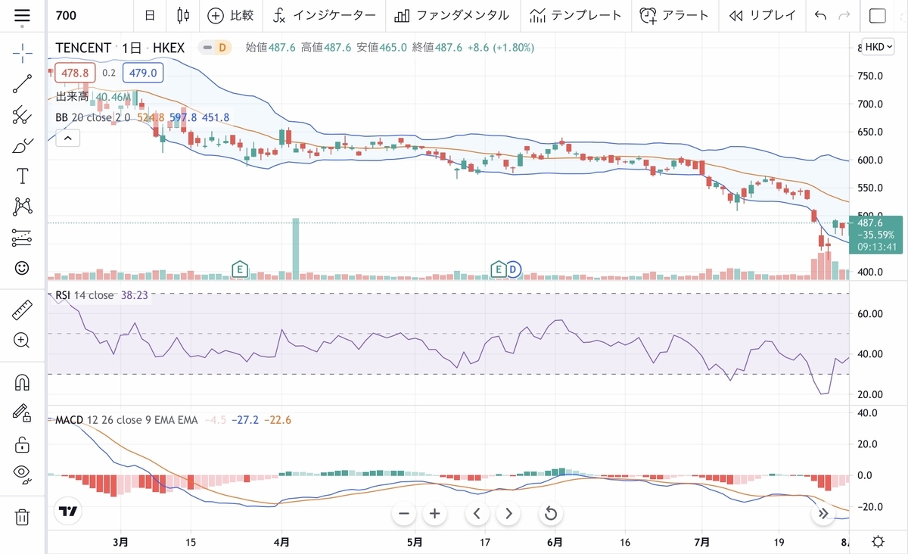Select the crosshair cursor tool

(23, 52)
